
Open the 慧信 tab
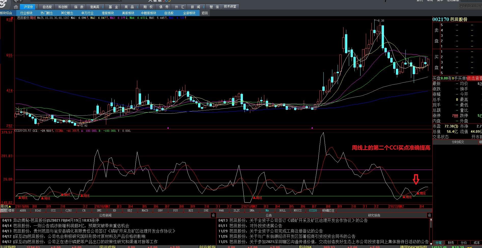(x=214, y=7)
